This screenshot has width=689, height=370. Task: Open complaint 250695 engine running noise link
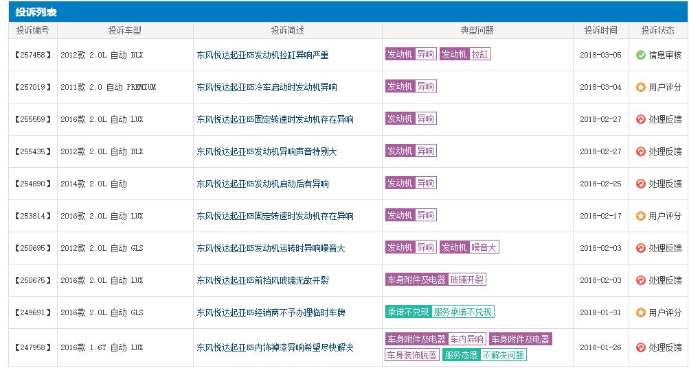[271, 248]
